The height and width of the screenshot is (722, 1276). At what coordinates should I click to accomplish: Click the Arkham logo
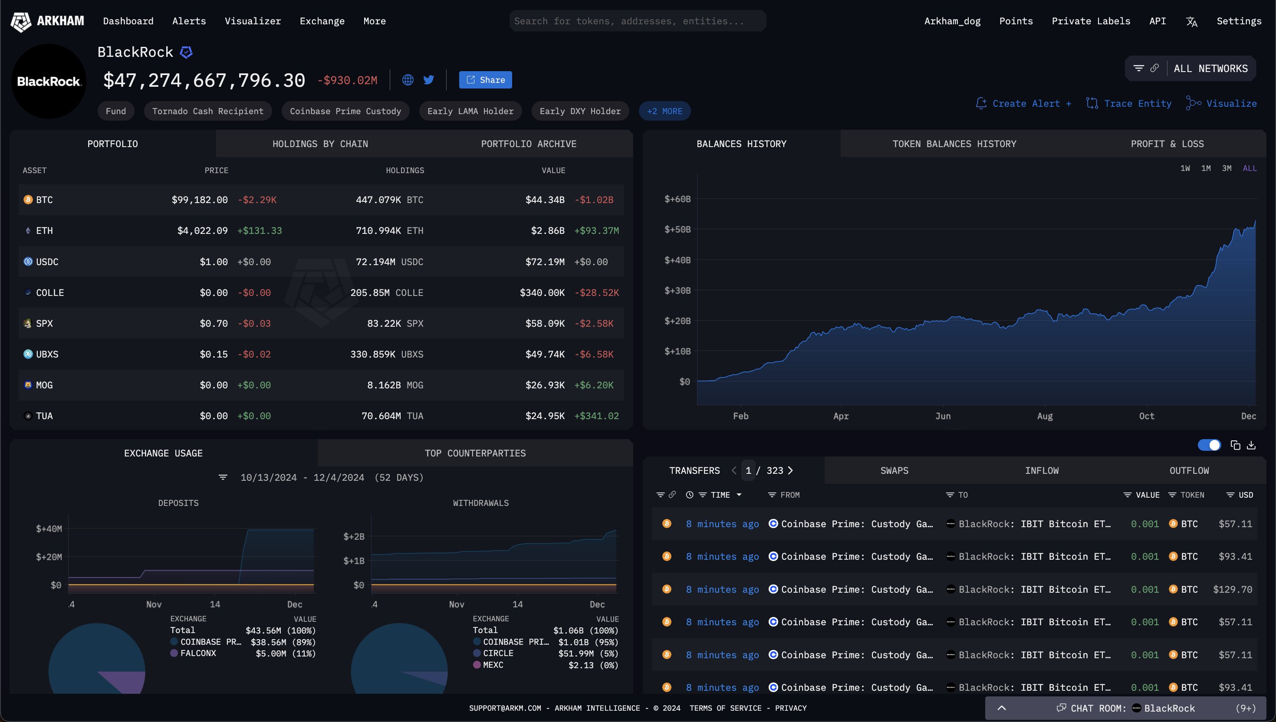pyautogui.click(x=47, y=21)
